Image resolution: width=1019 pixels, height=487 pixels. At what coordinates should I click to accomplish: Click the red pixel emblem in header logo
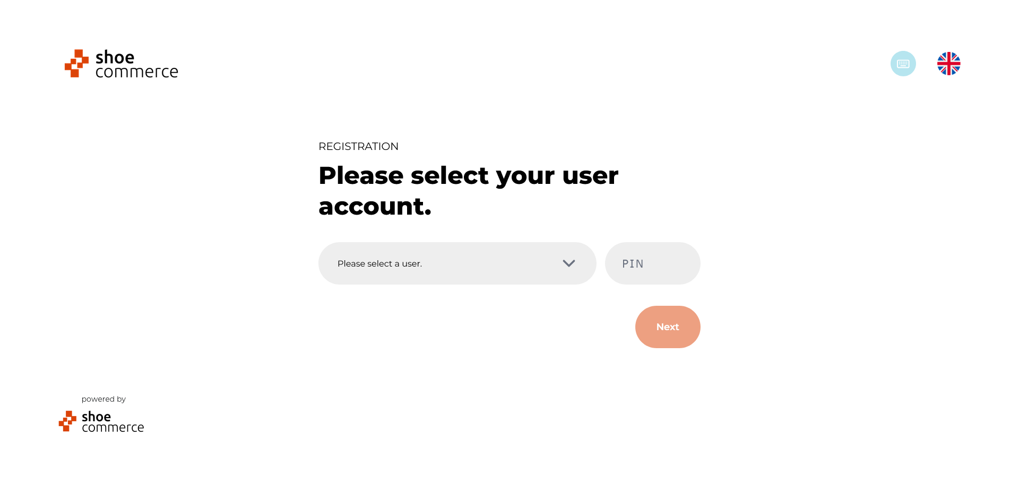point(76,64)
